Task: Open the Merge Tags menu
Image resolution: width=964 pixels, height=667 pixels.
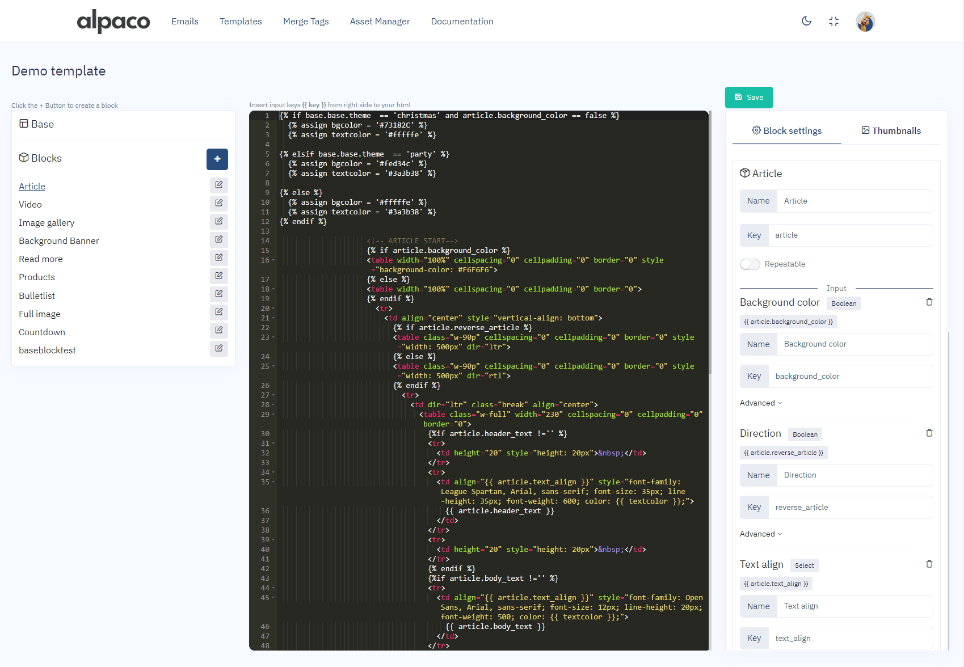Action: (306, 22)
